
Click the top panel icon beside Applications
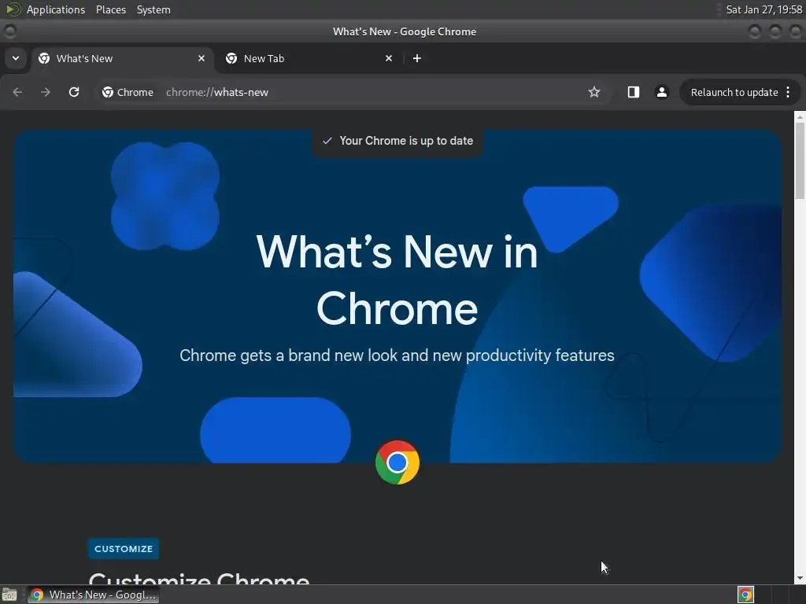pyautogui.click(x=13, y=9)
